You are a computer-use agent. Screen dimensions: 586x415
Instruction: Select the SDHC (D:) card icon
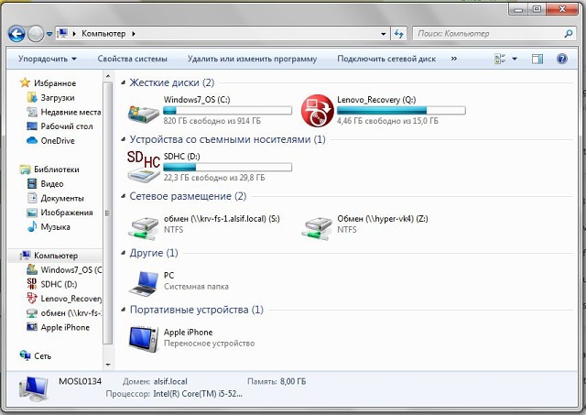coord(144,166)
